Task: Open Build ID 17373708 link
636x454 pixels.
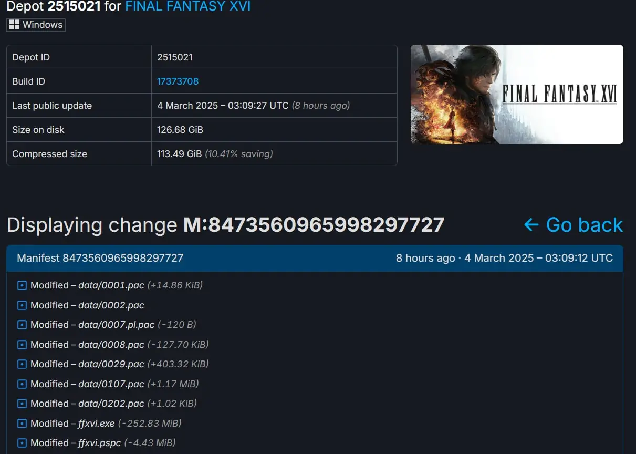Action: 178,81
